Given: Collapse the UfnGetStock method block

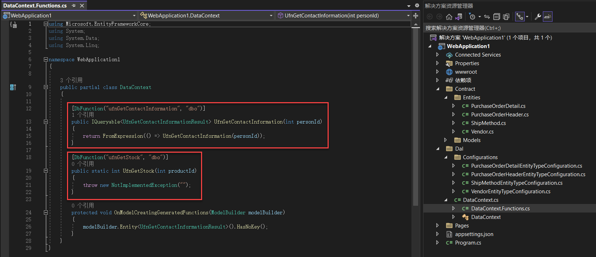Looking at the screenshot, I should click(46, 171).
